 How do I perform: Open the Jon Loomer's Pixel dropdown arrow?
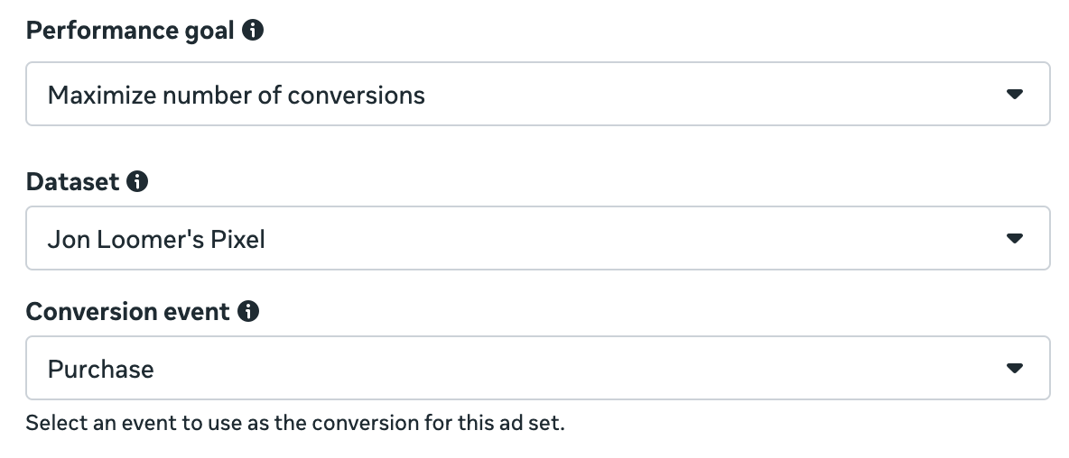click(x=1015, y=238)
